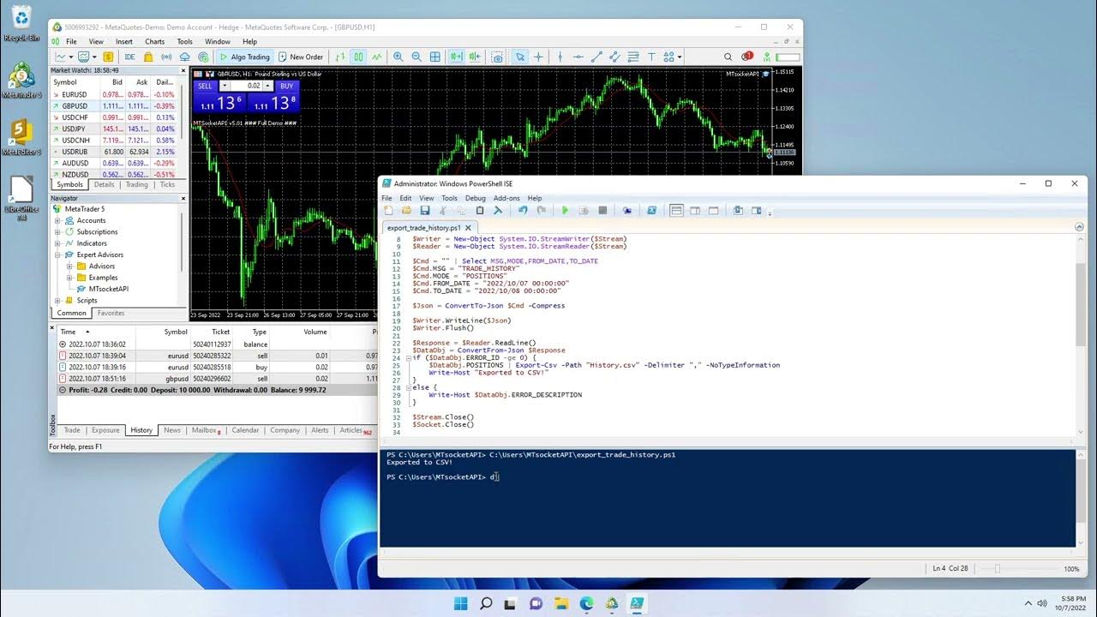Clear console pane in PowerShell ISE

[x=496, y=211]
